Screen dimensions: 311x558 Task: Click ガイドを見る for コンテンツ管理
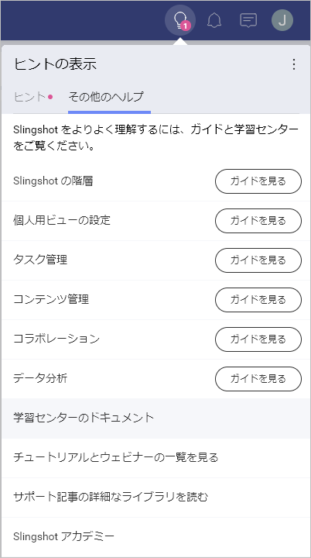[258, 300]
